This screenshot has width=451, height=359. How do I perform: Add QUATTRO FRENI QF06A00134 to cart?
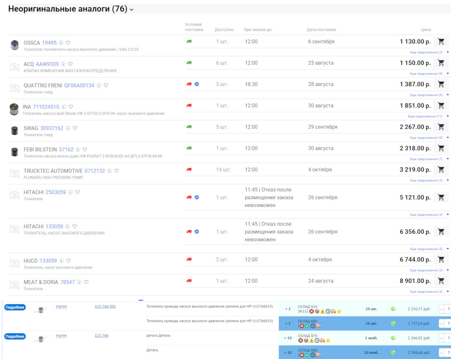(x=441, y=84)
